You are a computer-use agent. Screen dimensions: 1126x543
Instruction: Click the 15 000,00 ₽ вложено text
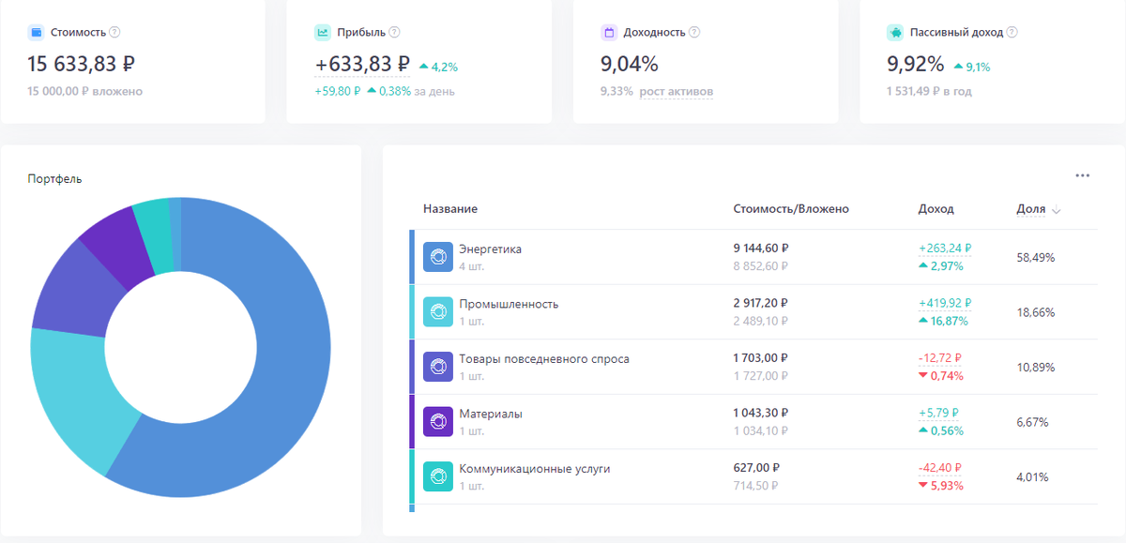[85, 91]
